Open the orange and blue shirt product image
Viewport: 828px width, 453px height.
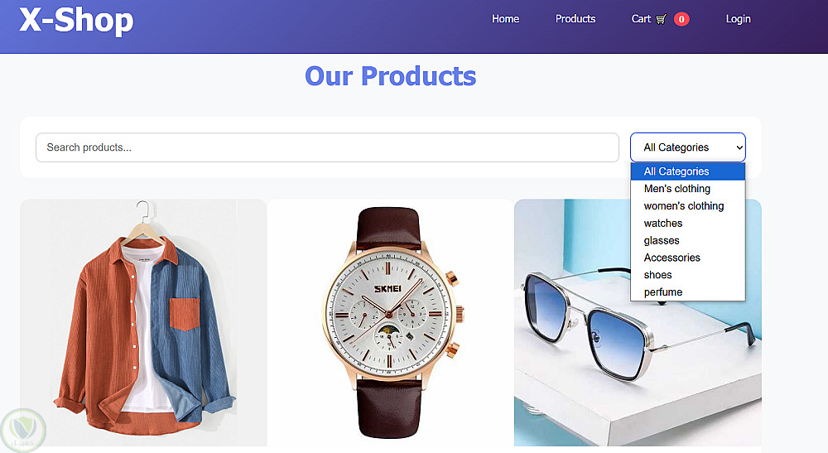(143, 323)
